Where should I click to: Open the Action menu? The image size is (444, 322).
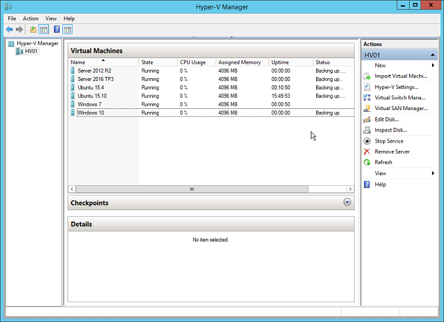tap(31, 18)
